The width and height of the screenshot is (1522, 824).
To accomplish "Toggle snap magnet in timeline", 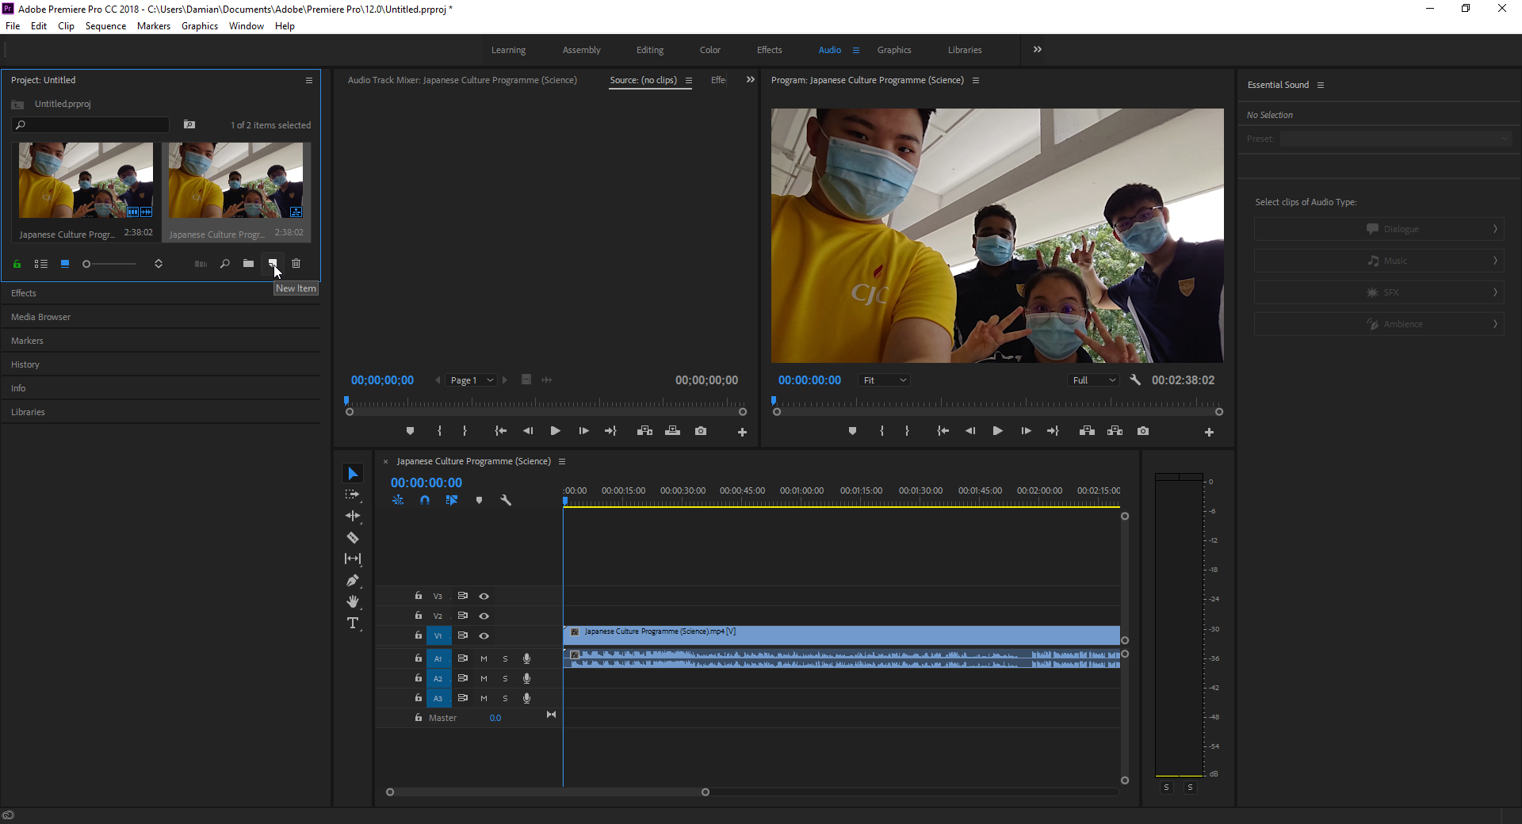I will pos(425,501).
